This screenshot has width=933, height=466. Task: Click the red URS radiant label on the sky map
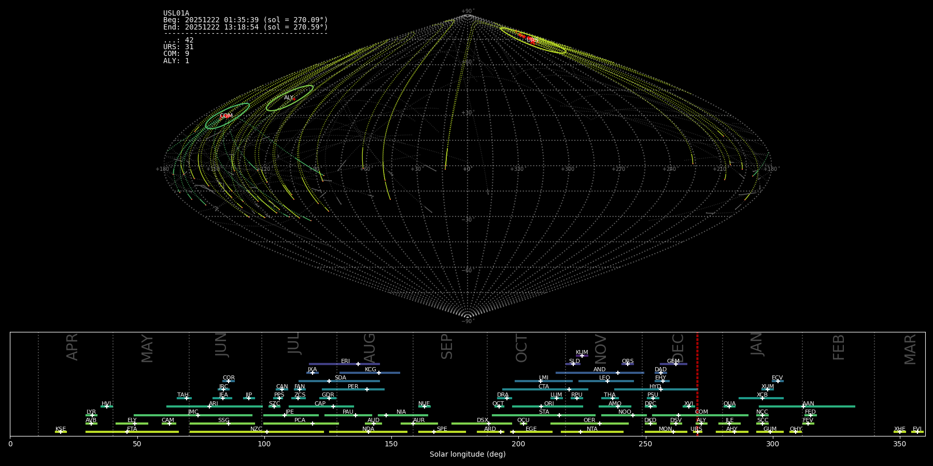(532, 40)
